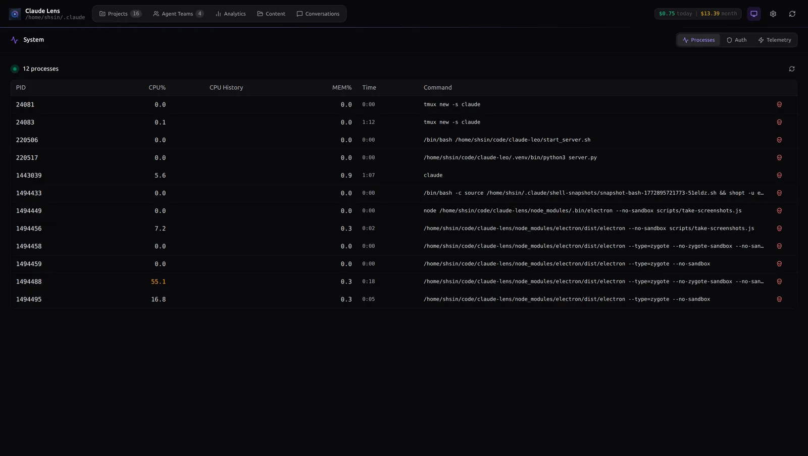Refresh the process list

pyautogui.click(x=791, y=69)
